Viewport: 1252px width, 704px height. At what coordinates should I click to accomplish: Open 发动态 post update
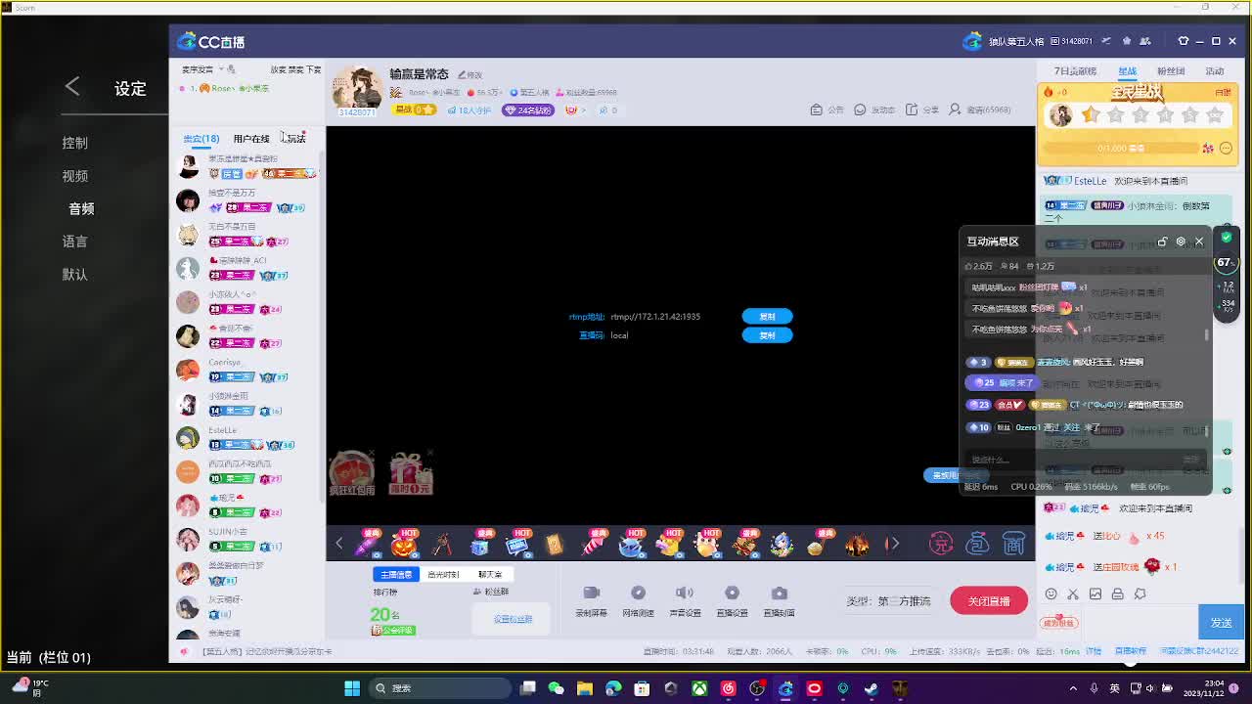point(873,110)
